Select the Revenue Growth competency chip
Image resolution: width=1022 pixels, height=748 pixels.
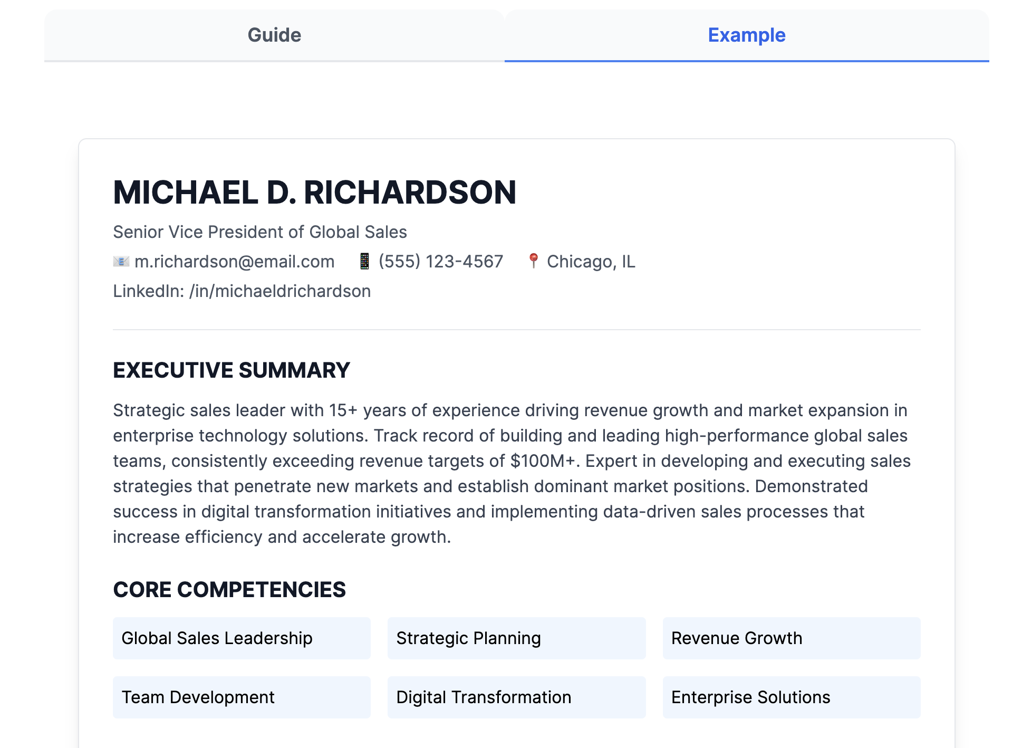pyautogui.click(x=791, y=638)
